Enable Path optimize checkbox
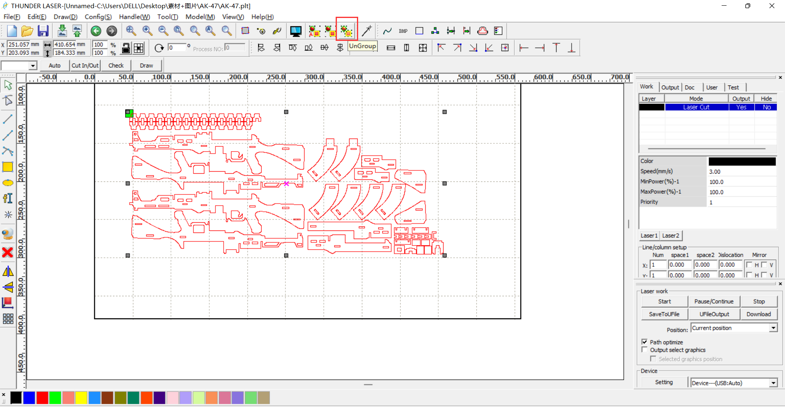The image size is (785, 407). [x=645, y=342]
